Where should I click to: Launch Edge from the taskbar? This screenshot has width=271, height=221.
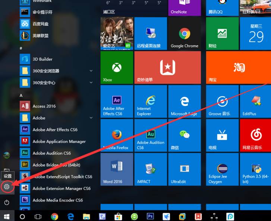coord(70,217)
